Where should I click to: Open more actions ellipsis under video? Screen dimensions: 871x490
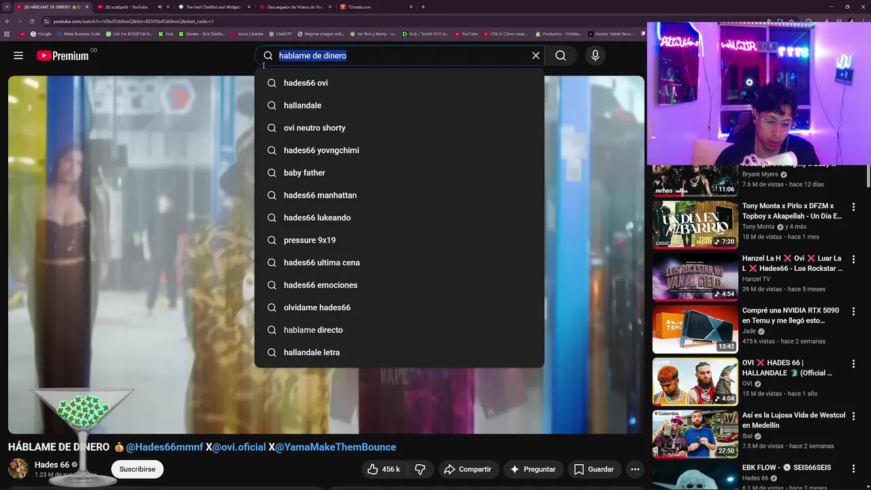point(635,469)
